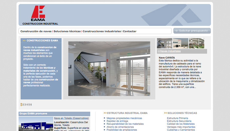Go to slideshow page 2
This screenshot has height=131, width=230.
tap(23, 104)
